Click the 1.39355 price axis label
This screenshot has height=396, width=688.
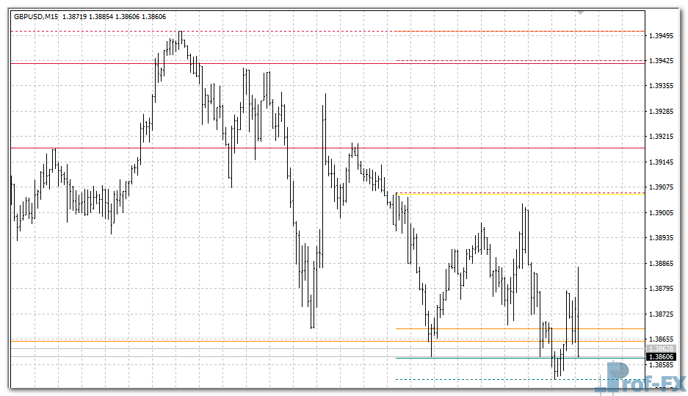(662, 86)
